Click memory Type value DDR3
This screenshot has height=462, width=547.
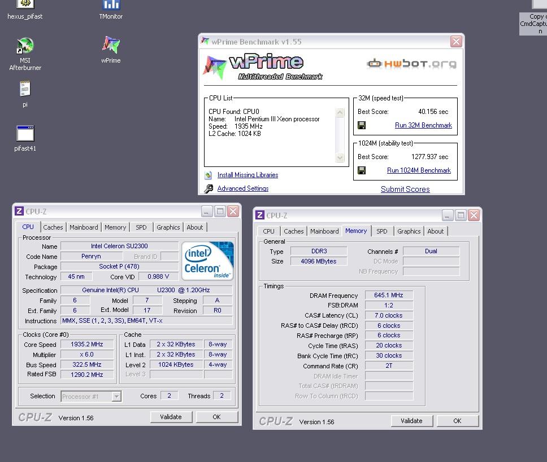pyautogui.click(x=319, y=251)
